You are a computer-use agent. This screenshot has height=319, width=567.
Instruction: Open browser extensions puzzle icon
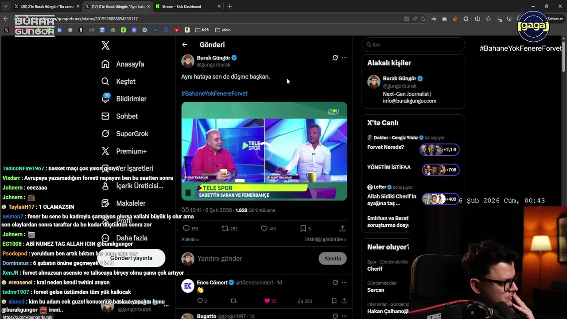coord(466,19)
